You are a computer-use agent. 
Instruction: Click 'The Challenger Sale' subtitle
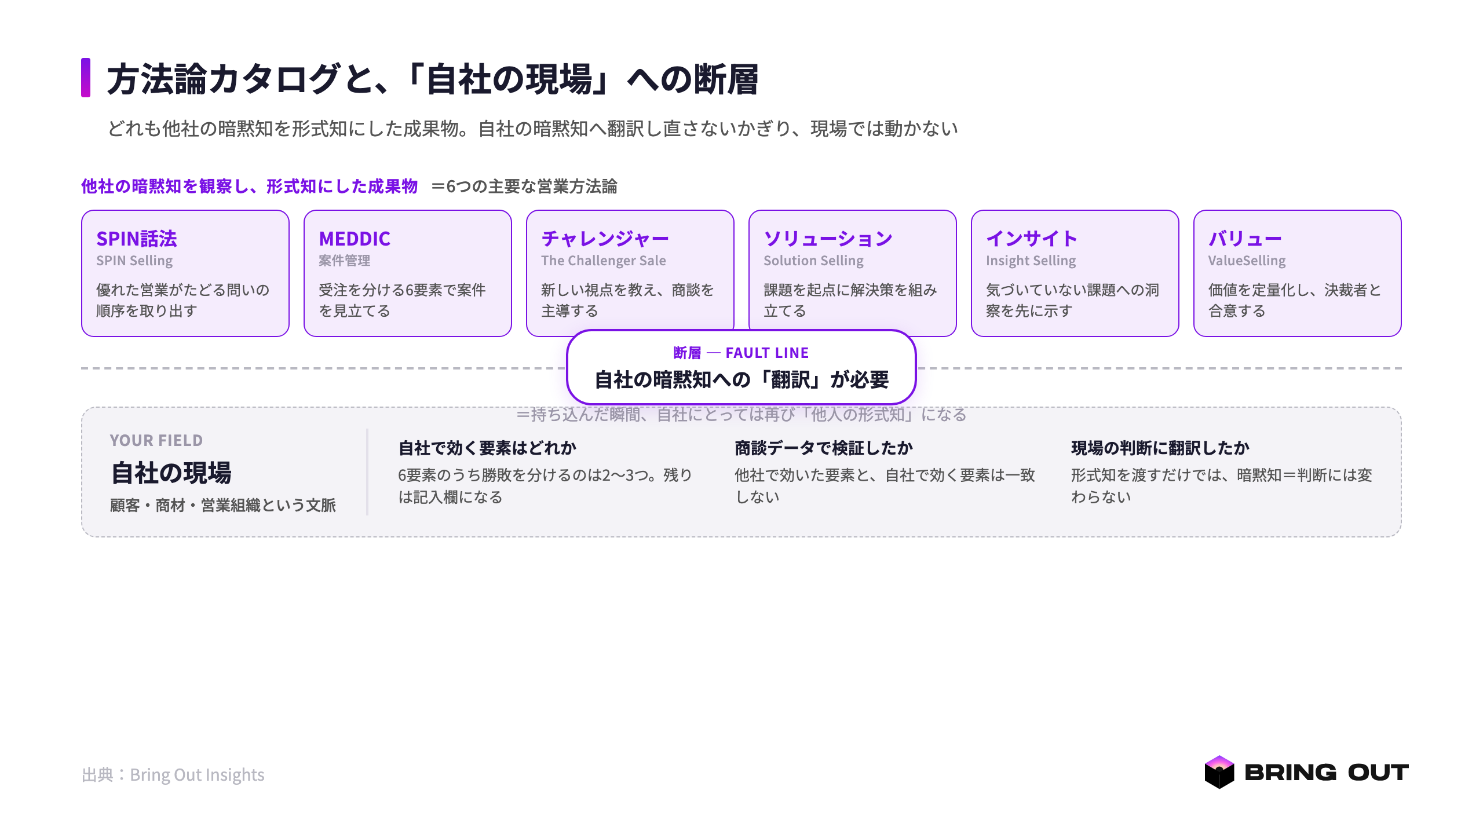(604, 261)
